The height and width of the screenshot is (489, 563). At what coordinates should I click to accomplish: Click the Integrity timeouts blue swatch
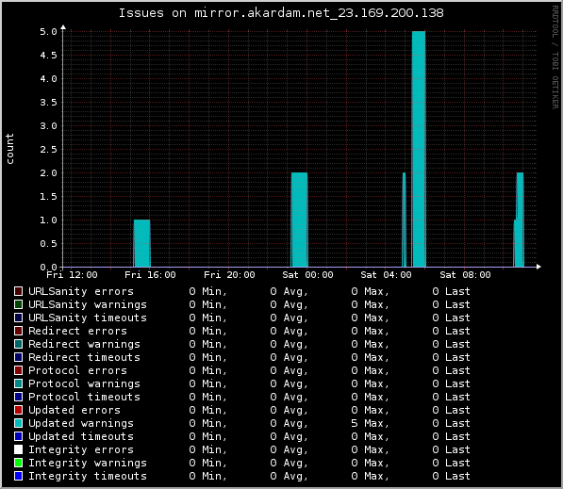coord(18,476)
